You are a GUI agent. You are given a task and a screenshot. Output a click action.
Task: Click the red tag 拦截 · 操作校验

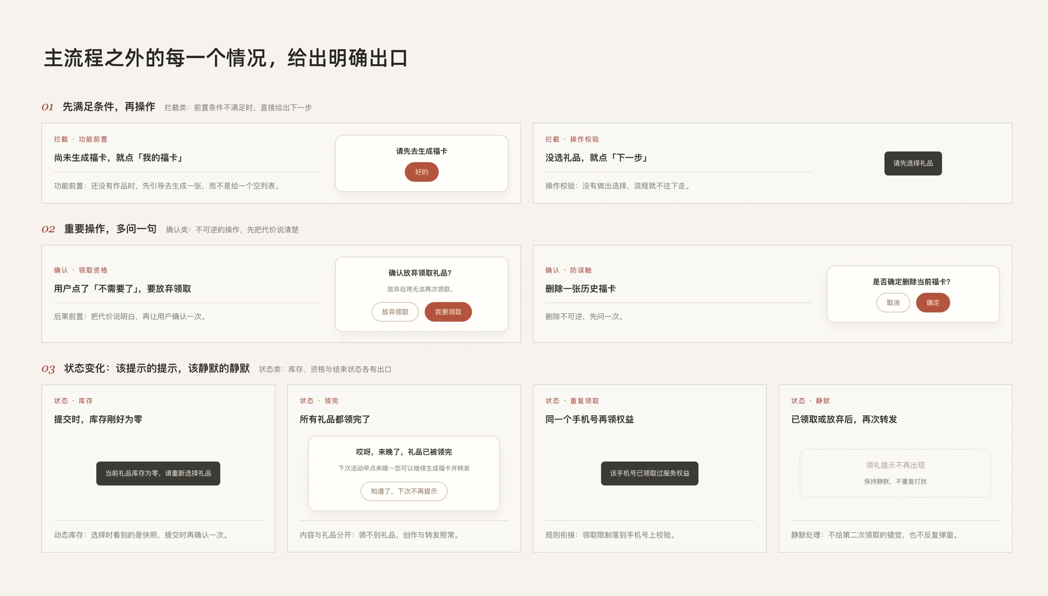tap(572, 139)
